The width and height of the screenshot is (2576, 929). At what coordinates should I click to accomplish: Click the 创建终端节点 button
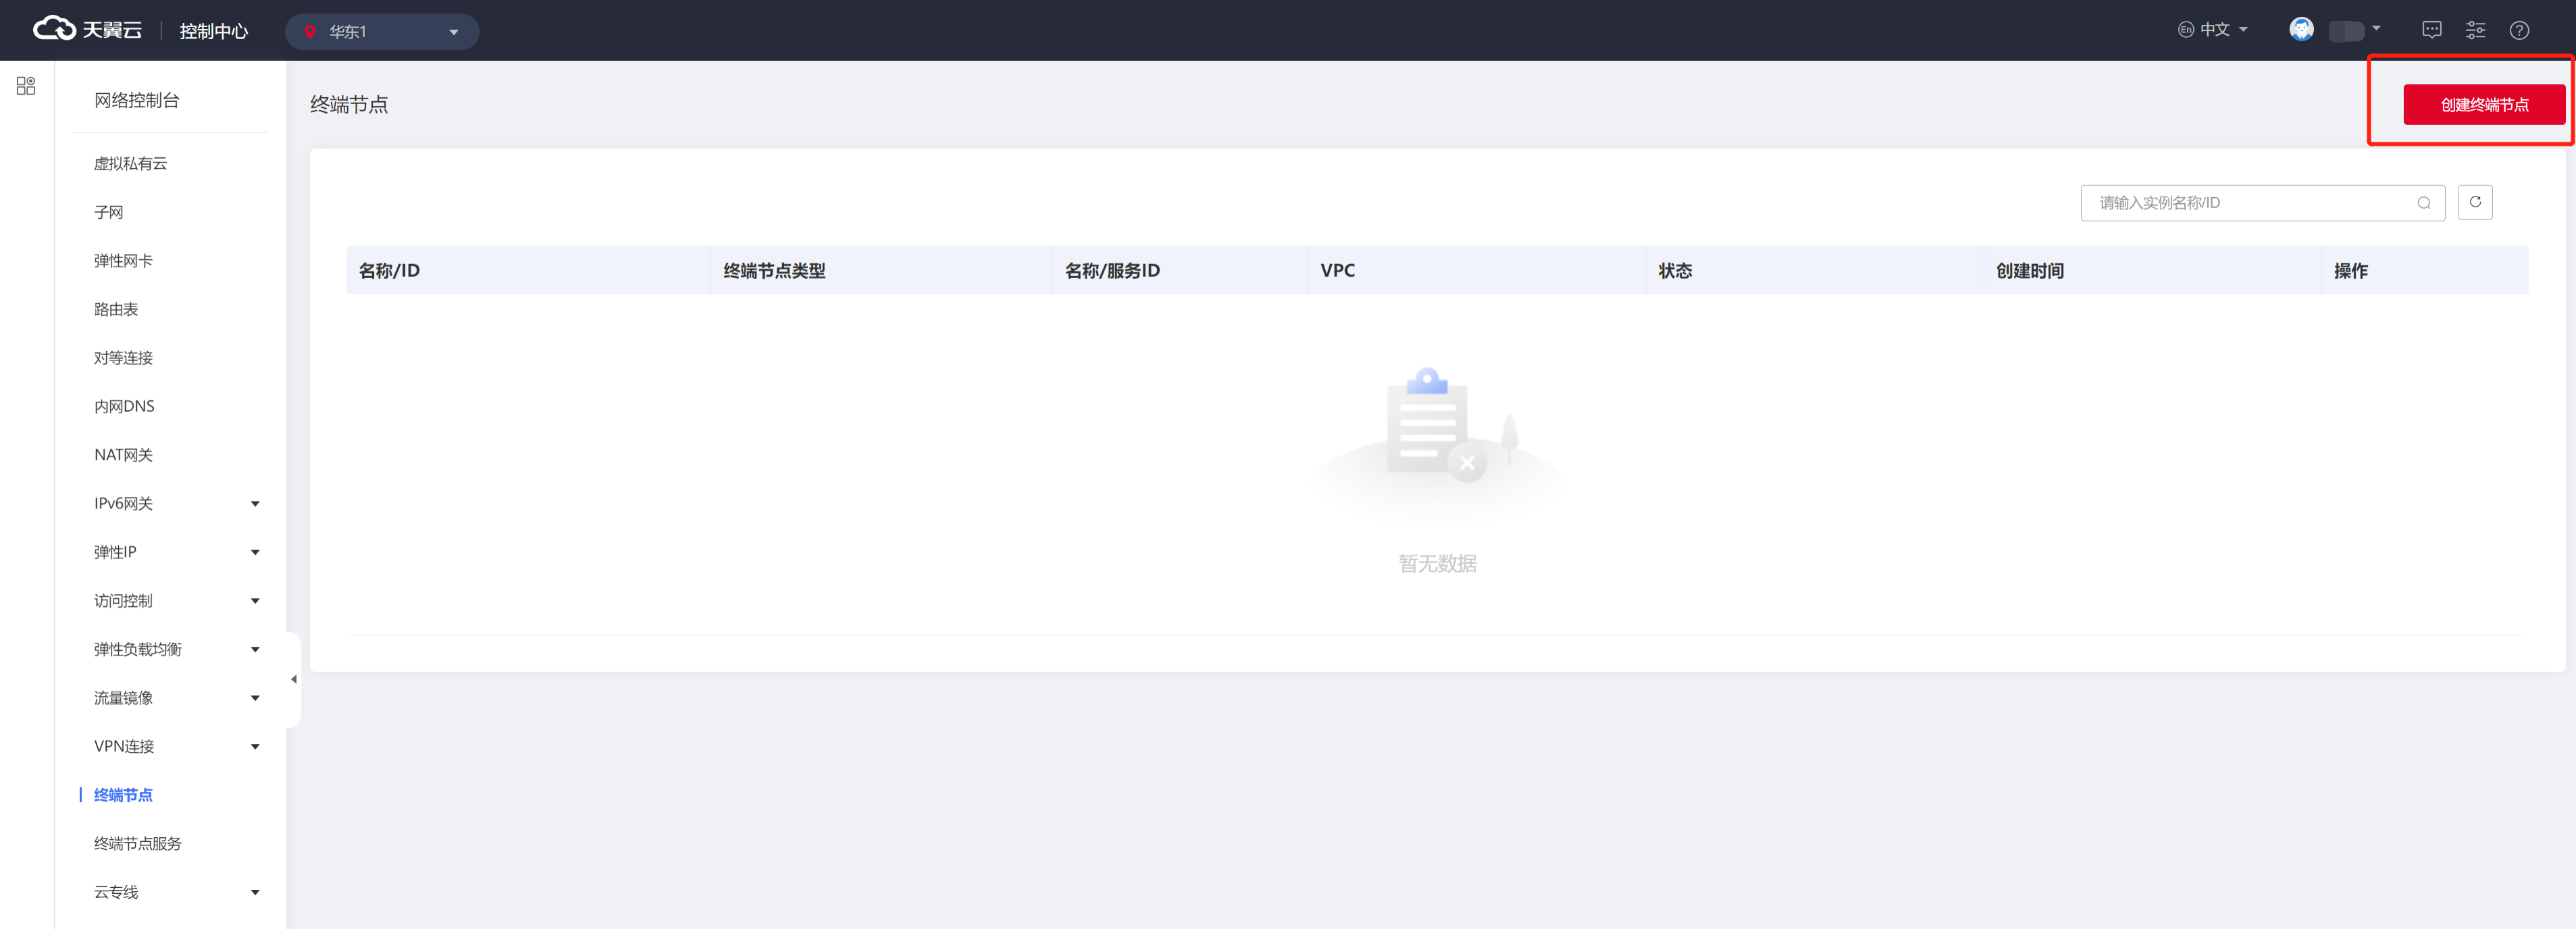pos(2484,104)
